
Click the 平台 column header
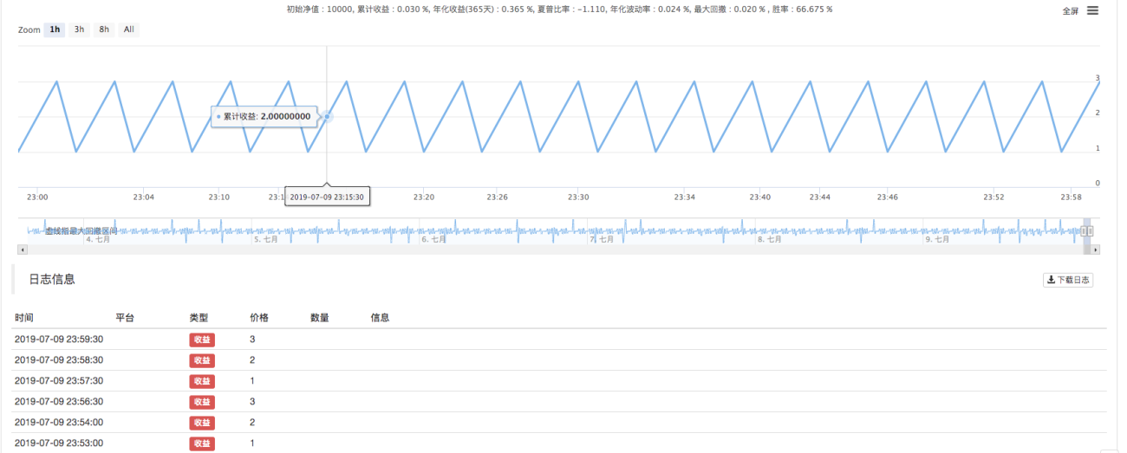(126, 318)
